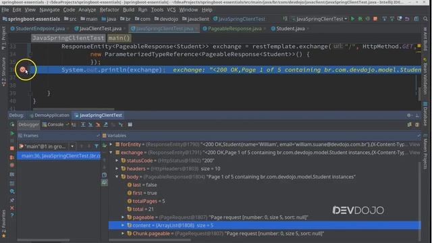The width and height of the screenshot is (432, 243).
Task: Open the Navigate menu
Action: (x=49, y=9)
